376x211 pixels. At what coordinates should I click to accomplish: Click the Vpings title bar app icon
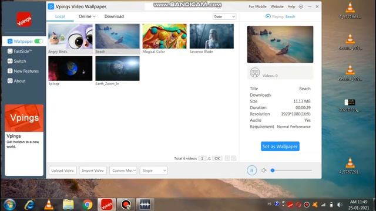coord(51,6)
